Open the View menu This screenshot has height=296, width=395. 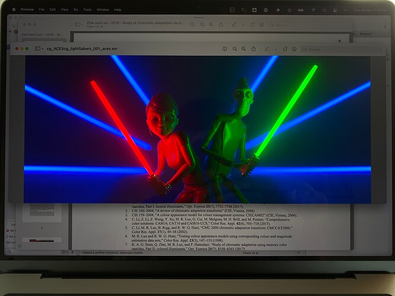[65, 9]
